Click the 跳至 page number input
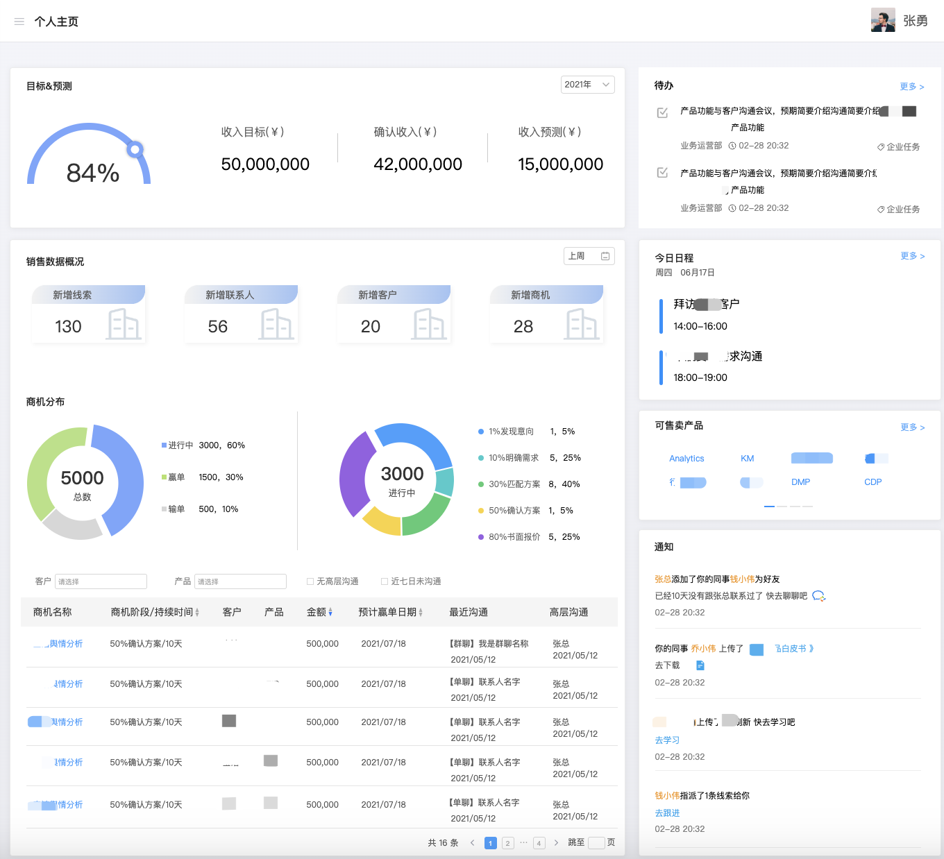 [x=596, y=843]
